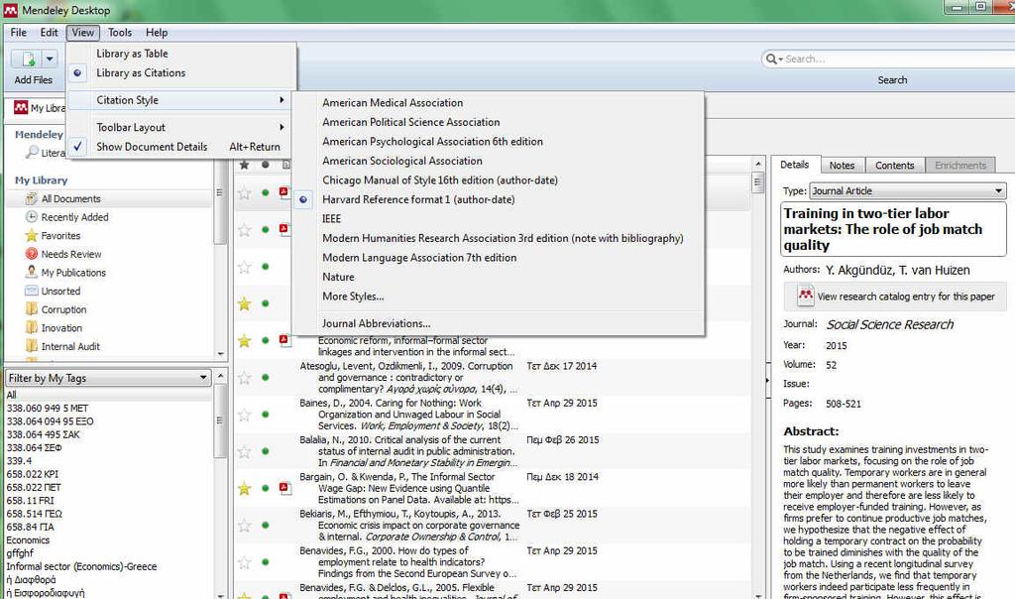The image size is (1015, 599).
Task: Click the PDF icon for Bargain & Kwenda entry
Action: 284,488
